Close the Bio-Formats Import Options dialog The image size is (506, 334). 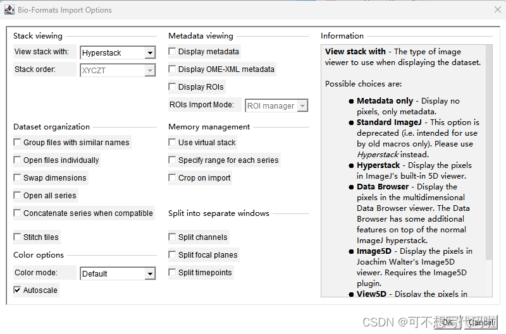(498, 9)
